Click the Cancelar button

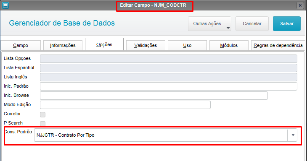pyautogui.click(x=252, y=23)
